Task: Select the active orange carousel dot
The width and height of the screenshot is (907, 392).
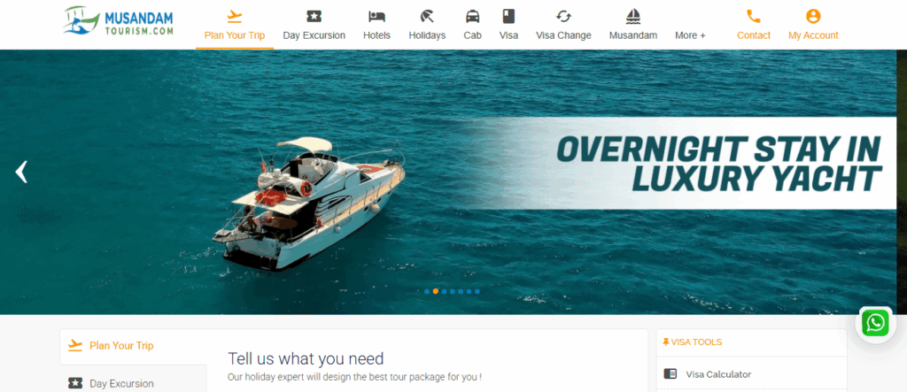Action: (436, 291)
